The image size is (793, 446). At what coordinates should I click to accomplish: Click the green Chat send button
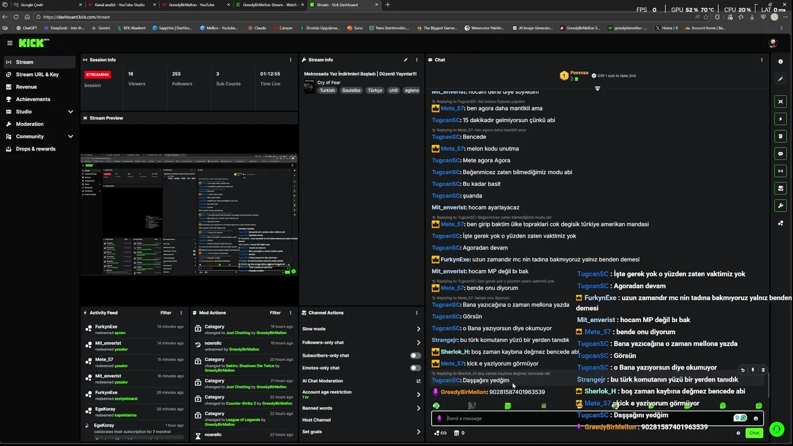pos(754,433)
